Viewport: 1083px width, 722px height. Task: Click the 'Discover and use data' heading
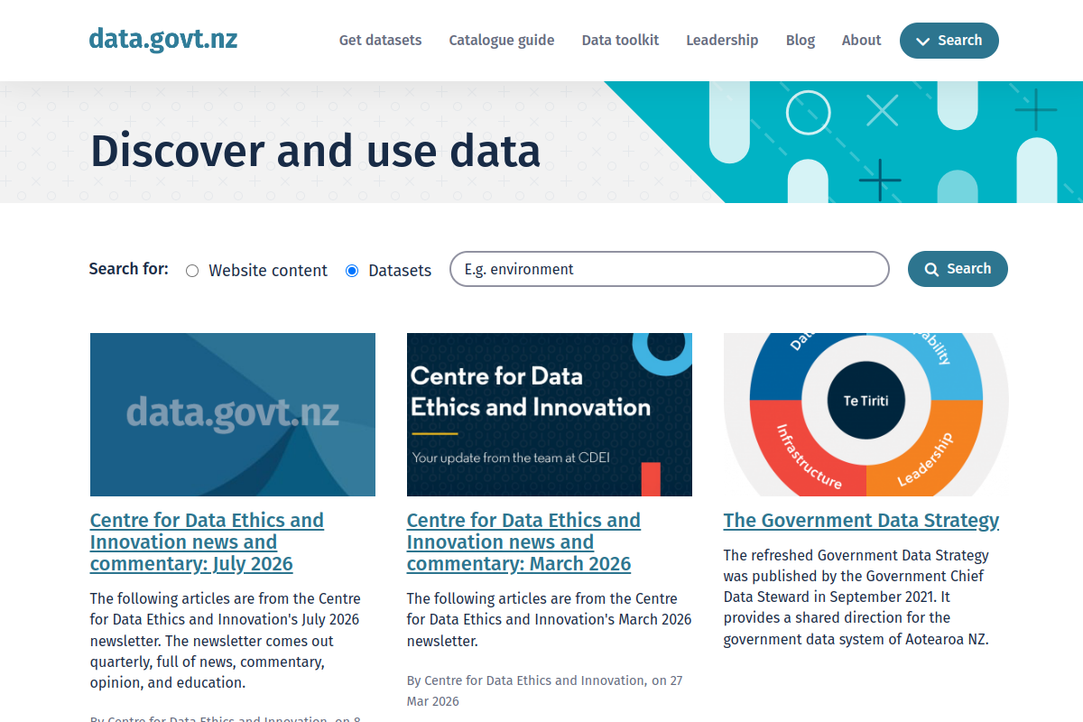point(315,151)
